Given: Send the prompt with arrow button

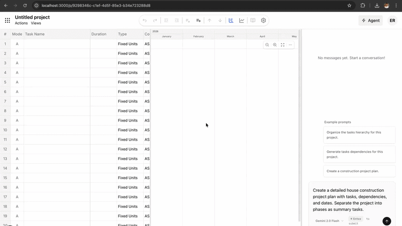Looking at the screenshot, I should pos(387,221).
